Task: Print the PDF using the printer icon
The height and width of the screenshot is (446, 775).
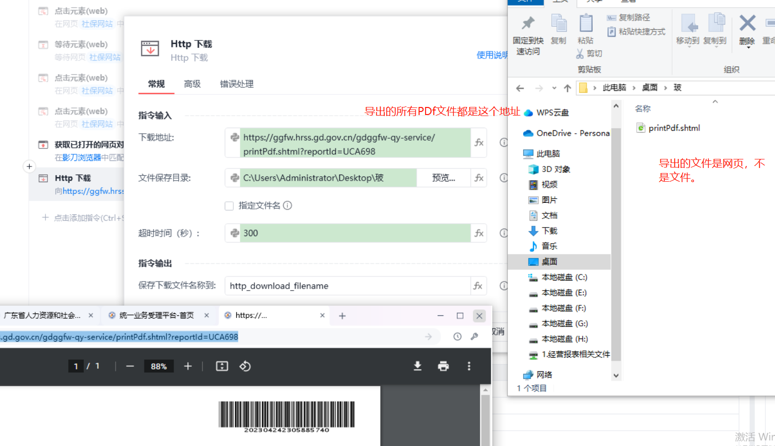Action: 443,366
